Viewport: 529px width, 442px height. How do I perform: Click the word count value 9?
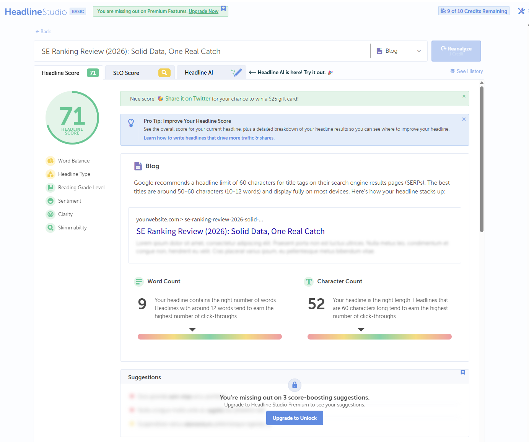142,304
